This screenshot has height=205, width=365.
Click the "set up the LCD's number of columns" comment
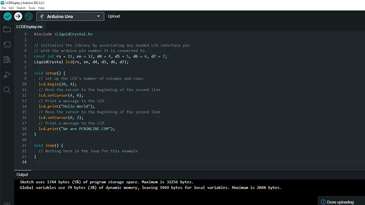click(91, 78)
